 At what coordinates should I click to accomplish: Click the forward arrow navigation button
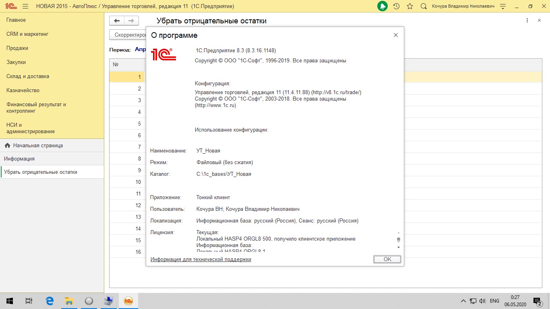tap(131, 21)
